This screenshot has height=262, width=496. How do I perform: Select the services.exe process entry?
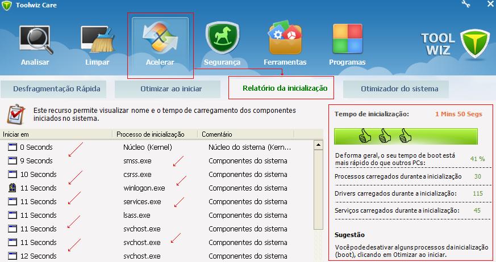point(142,201)
